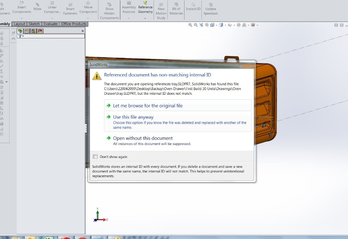Screen dimensions: 348x239
Task: Switch to the Sketch tab
Action: coord(34,24)
